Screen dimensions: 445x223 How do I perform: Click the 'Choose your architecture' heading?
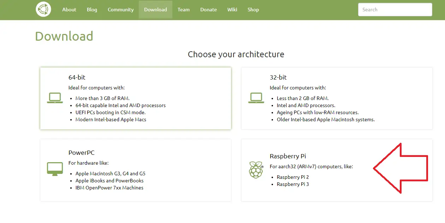coord(236,54)
